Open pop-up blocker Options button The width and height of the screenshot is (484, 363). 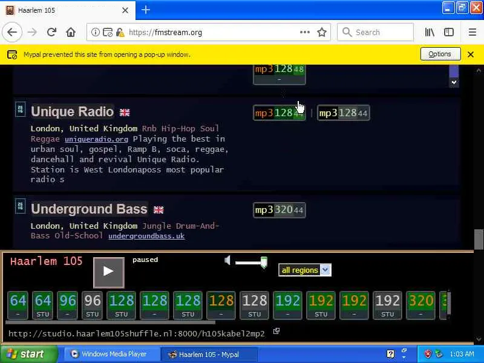440,54
